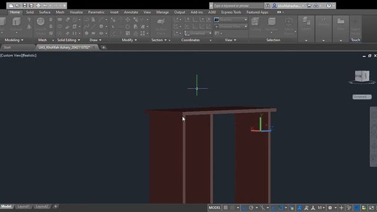The height and width of the screenshot is (212, 377).
Task: Click the Save icon in quick access toolbar
Action: [x=25, y=5]
